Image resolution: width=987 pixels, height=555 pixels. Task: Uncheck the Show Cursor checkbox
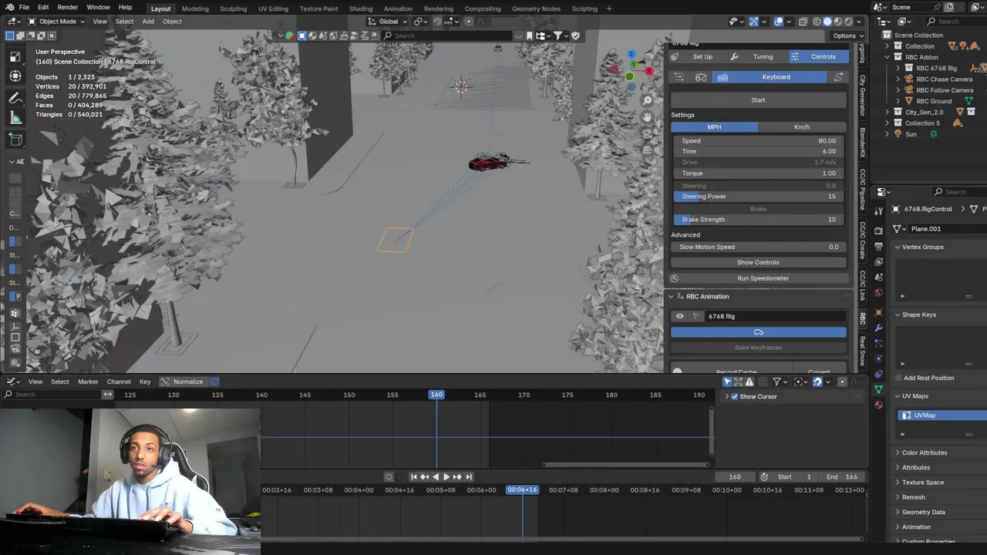tap(735, 397)
